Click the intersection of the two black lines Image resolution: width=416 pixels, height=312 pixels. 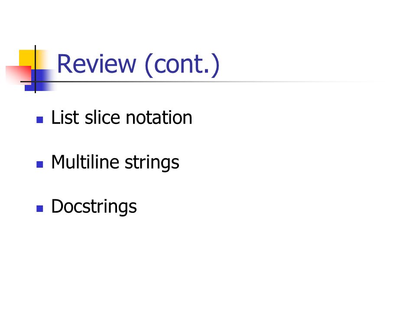pyautogui.click(x=35, y=81)
